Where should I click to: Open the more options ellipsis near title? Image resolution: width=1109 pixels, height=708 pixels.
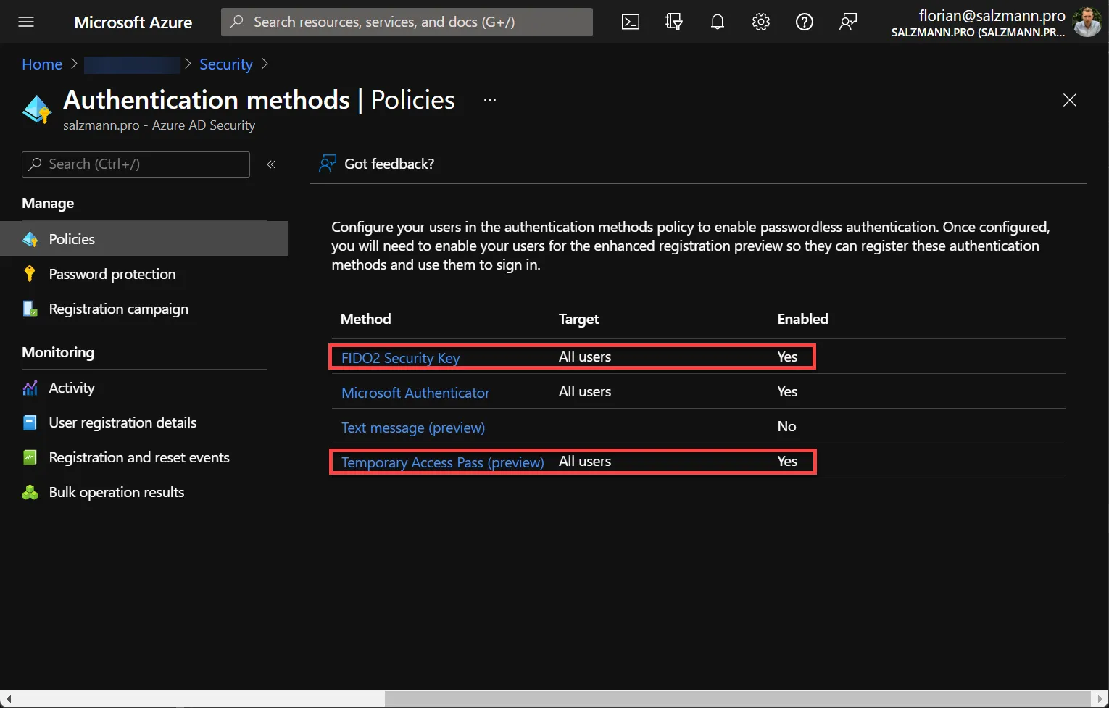tap(490, 100)
